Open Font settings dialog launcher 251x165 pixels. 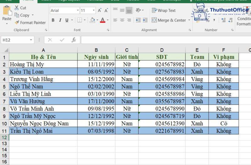[x=108, y=30]
